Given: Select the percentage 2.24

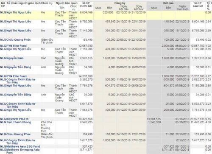Looking at the screenshot, I should pos(208,140).
